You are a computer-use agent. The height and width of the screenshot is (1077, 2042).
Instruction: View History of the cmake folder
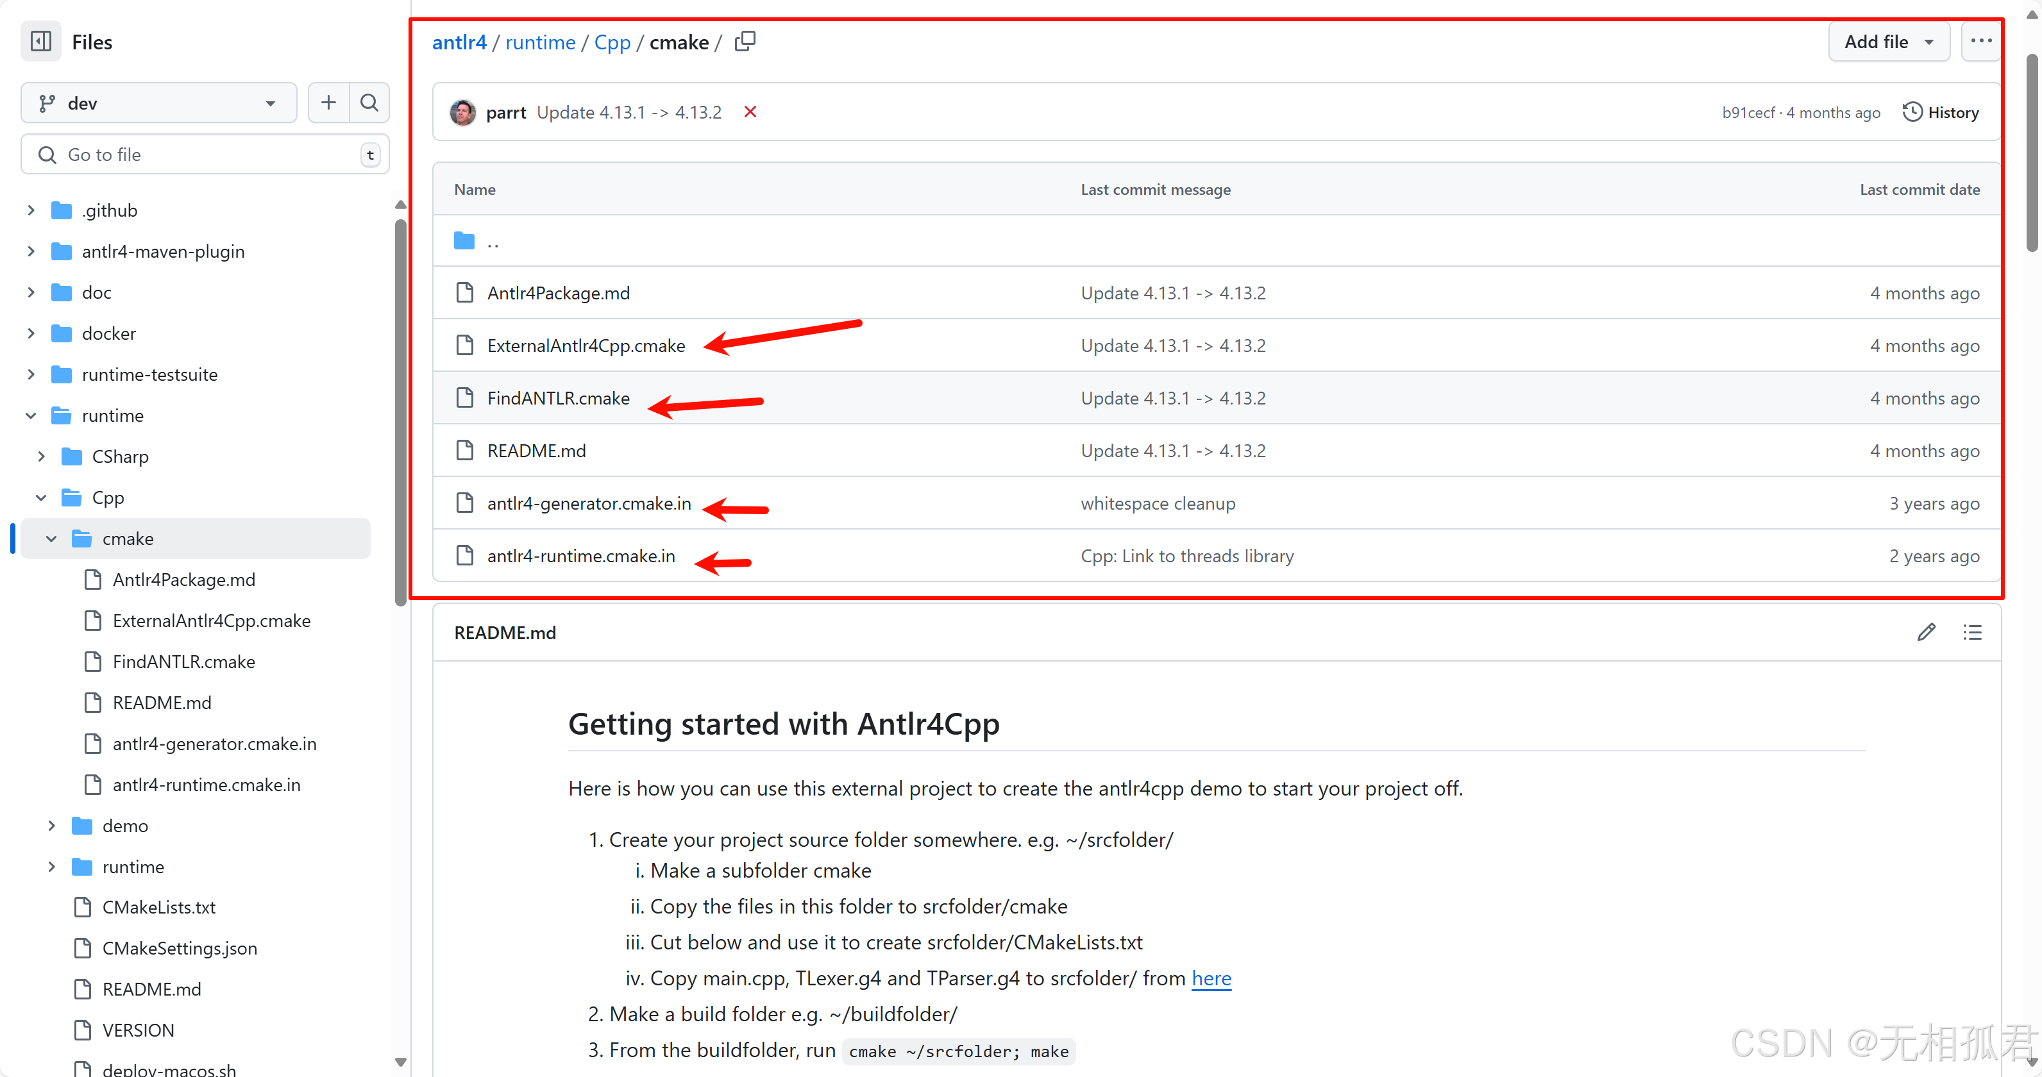tap(1941, 112)
